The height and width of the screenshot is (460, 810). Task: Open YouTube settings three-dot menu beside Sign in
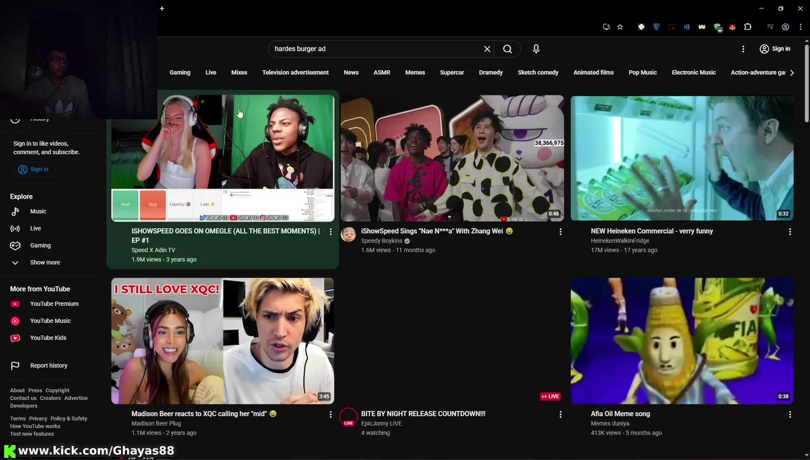pyautogui.click(x=743, y=49)
